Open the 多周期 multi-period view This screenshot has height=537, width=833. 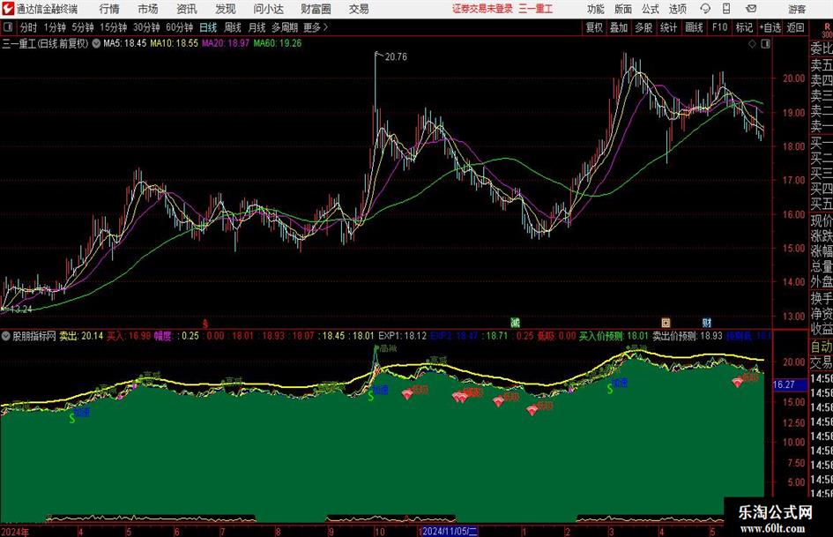click(285, 27)
